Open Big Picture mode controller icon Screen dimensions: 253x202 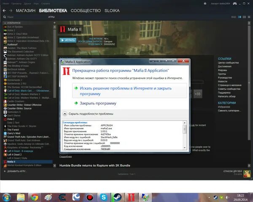coord(235,3)
